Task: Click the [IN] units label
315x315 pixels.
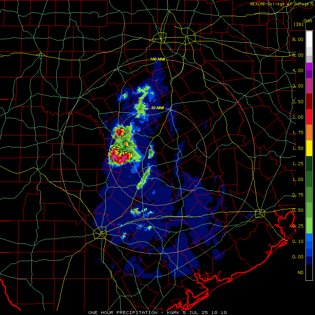Action: pos(299,24)
